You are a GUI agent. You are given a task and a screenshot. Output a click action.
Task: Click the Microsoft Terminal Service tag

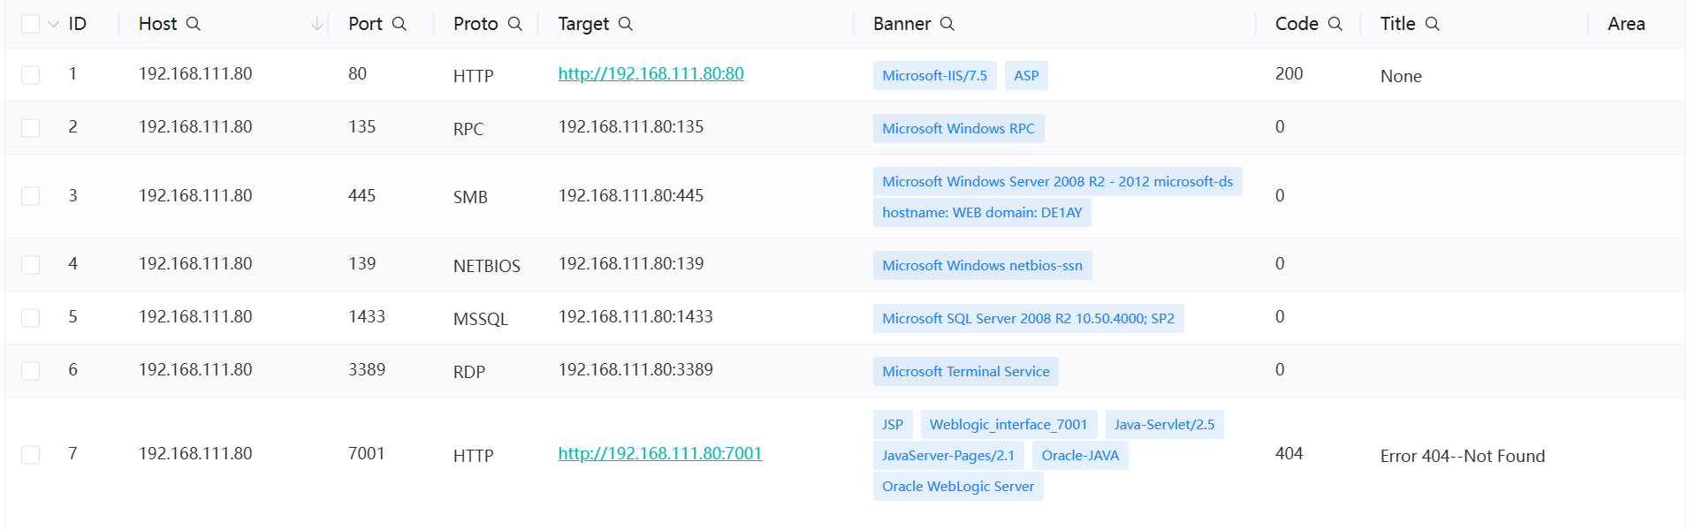pyautogui.click(x=965, y=372)
